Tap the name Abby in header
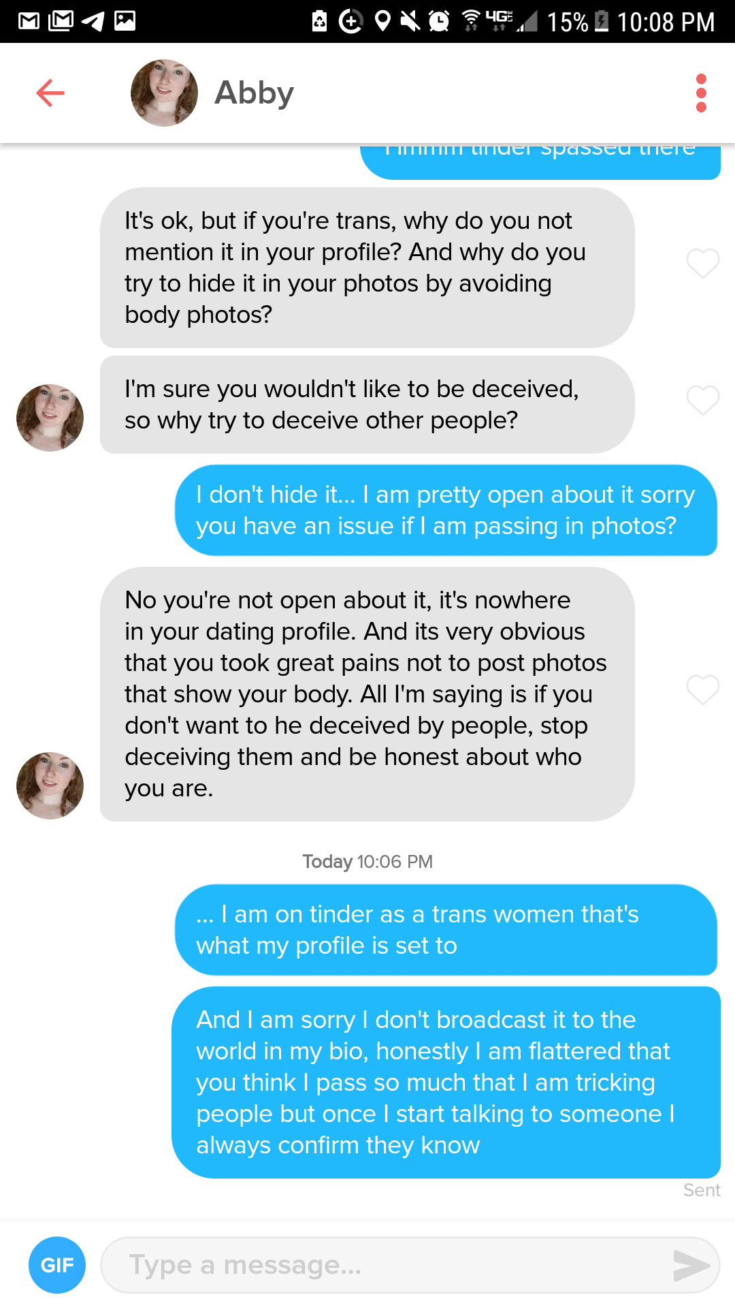735x1308 pixels. point(254,93)
